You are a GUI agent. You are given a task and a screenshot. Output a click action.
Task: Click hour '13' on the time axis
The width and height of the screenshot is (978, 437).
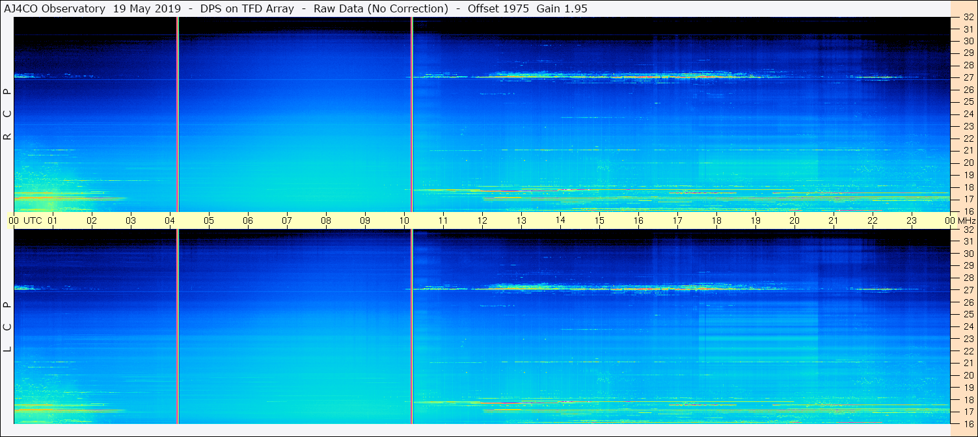[521, 221]
